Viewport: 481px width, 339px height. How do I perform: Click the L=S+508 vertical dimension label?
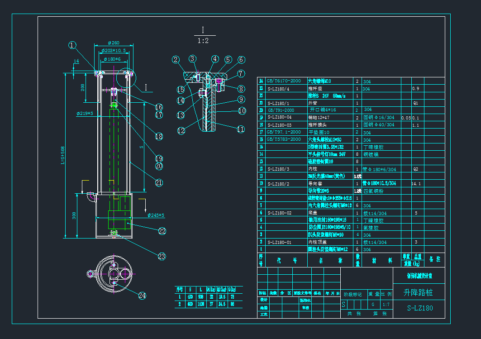tap(63, 156)
